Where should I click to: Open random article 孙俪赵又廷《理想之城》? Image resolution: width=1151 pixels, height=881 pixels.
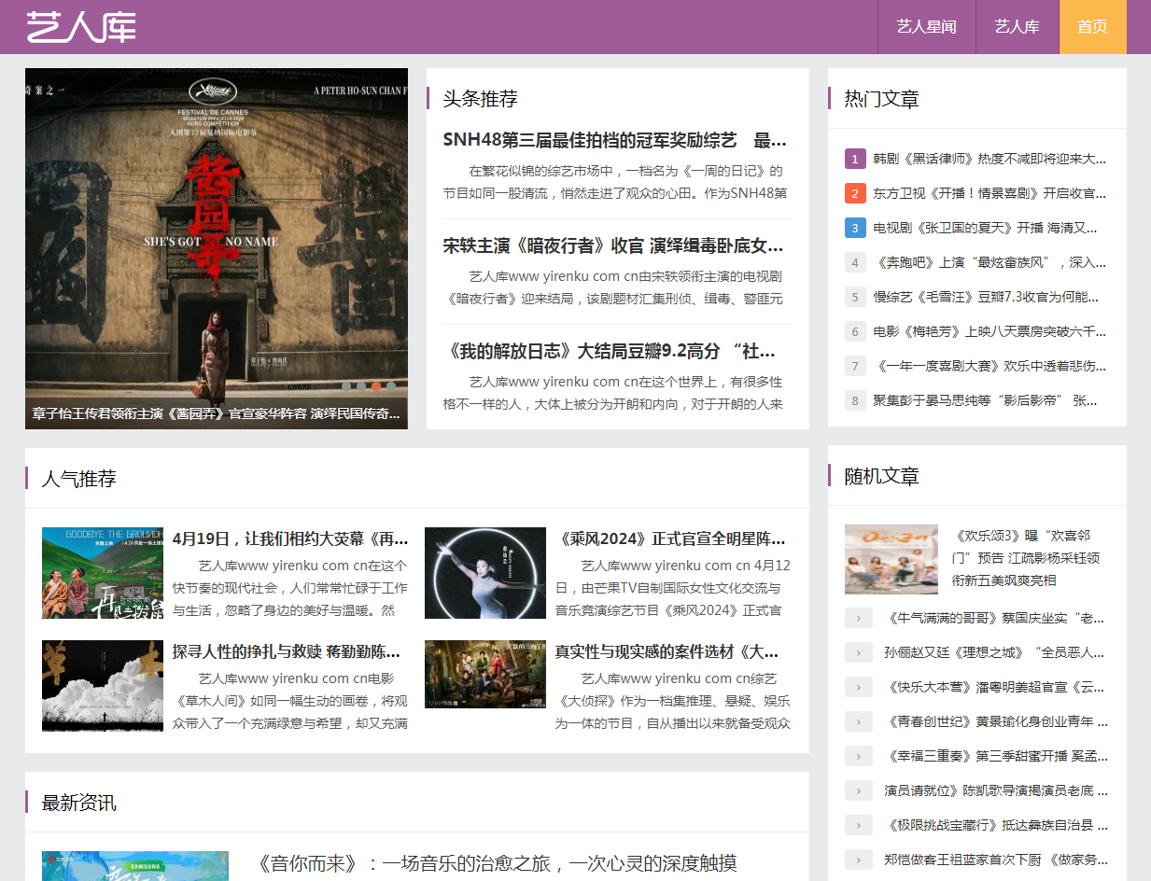995,652
